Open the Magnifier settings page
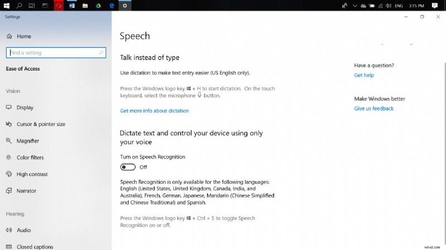This screenshot has width=446, height=250. point(22,141)
